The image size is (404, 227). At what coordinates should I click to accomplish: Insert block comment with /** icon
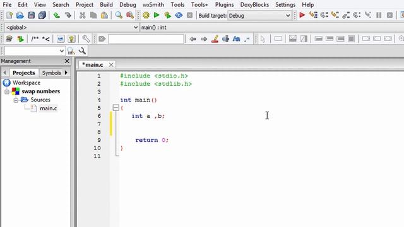(35, 39)
